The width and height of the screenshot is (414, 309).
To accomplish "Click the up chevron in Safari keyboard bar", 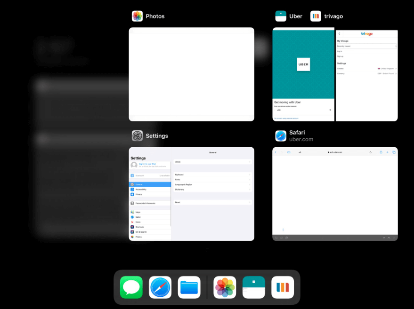I will pyautogui.click(x=389, y=238).
